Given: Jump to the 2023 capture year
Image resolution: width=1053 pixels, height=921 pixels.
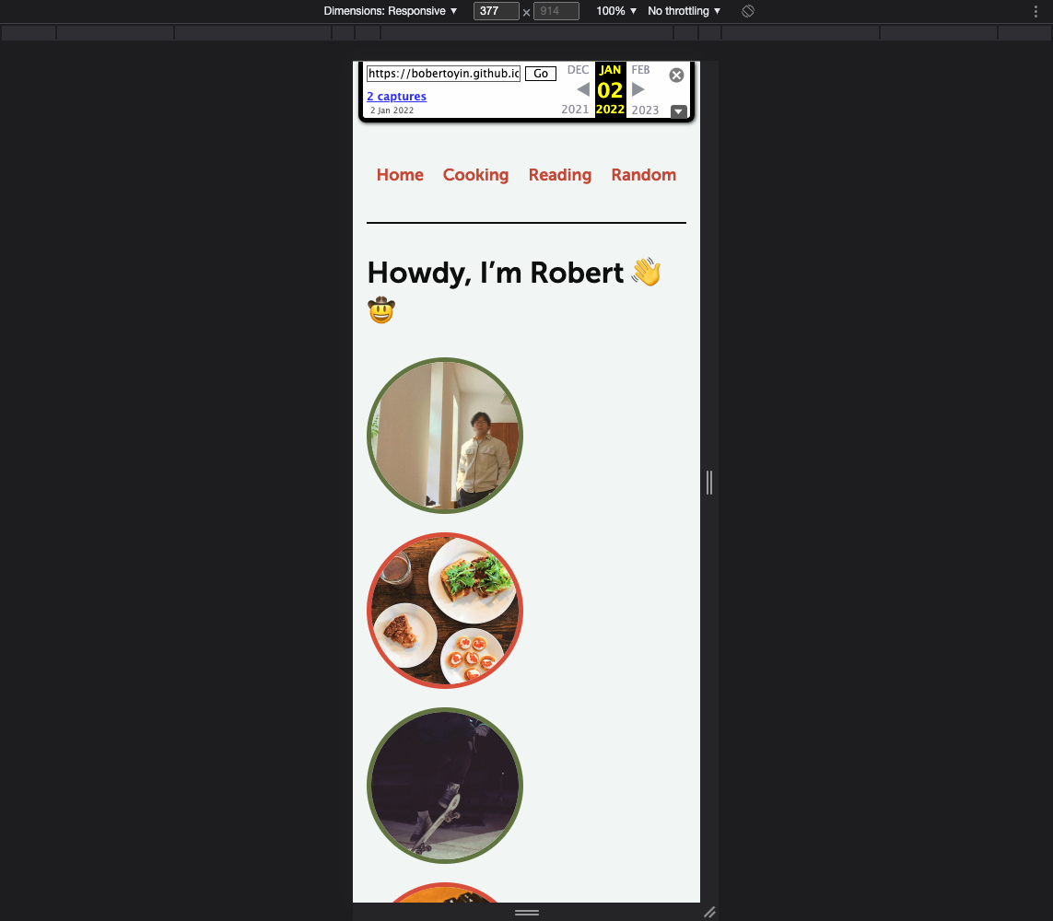Looking at the screenshot, I should pyautogui.click(x=645, y=110).
